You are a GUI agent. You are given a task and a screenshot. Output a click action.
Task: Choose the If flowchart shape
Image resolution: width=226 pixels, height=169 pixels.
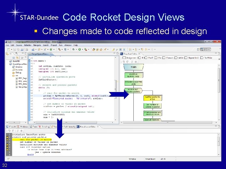click(141, 58)
